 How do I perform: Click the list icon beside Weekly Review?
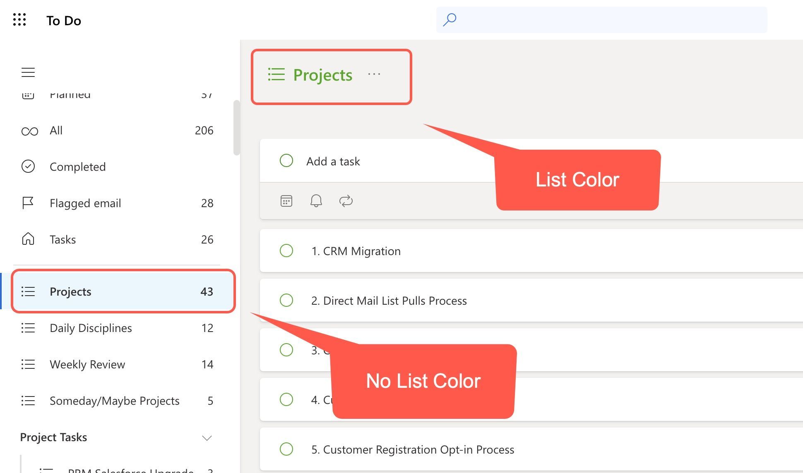(28, 364)
